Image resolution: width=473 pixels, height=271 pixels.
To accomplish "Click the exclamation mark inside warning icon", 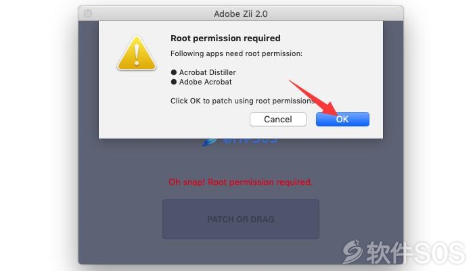I will (x=137, y=55).
